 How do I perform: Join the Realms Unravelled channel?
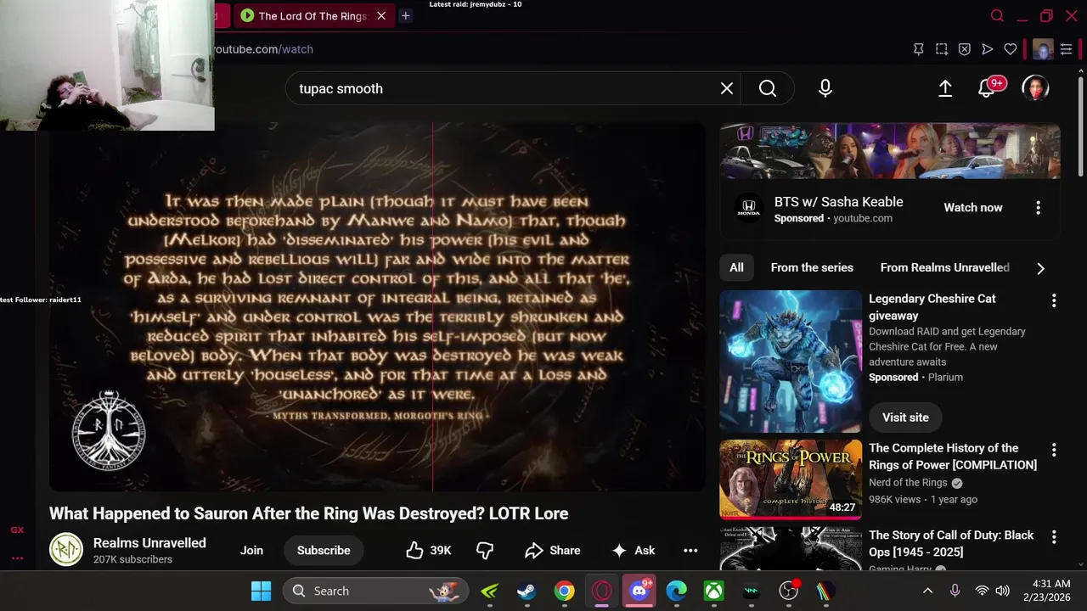click(251, 550)
